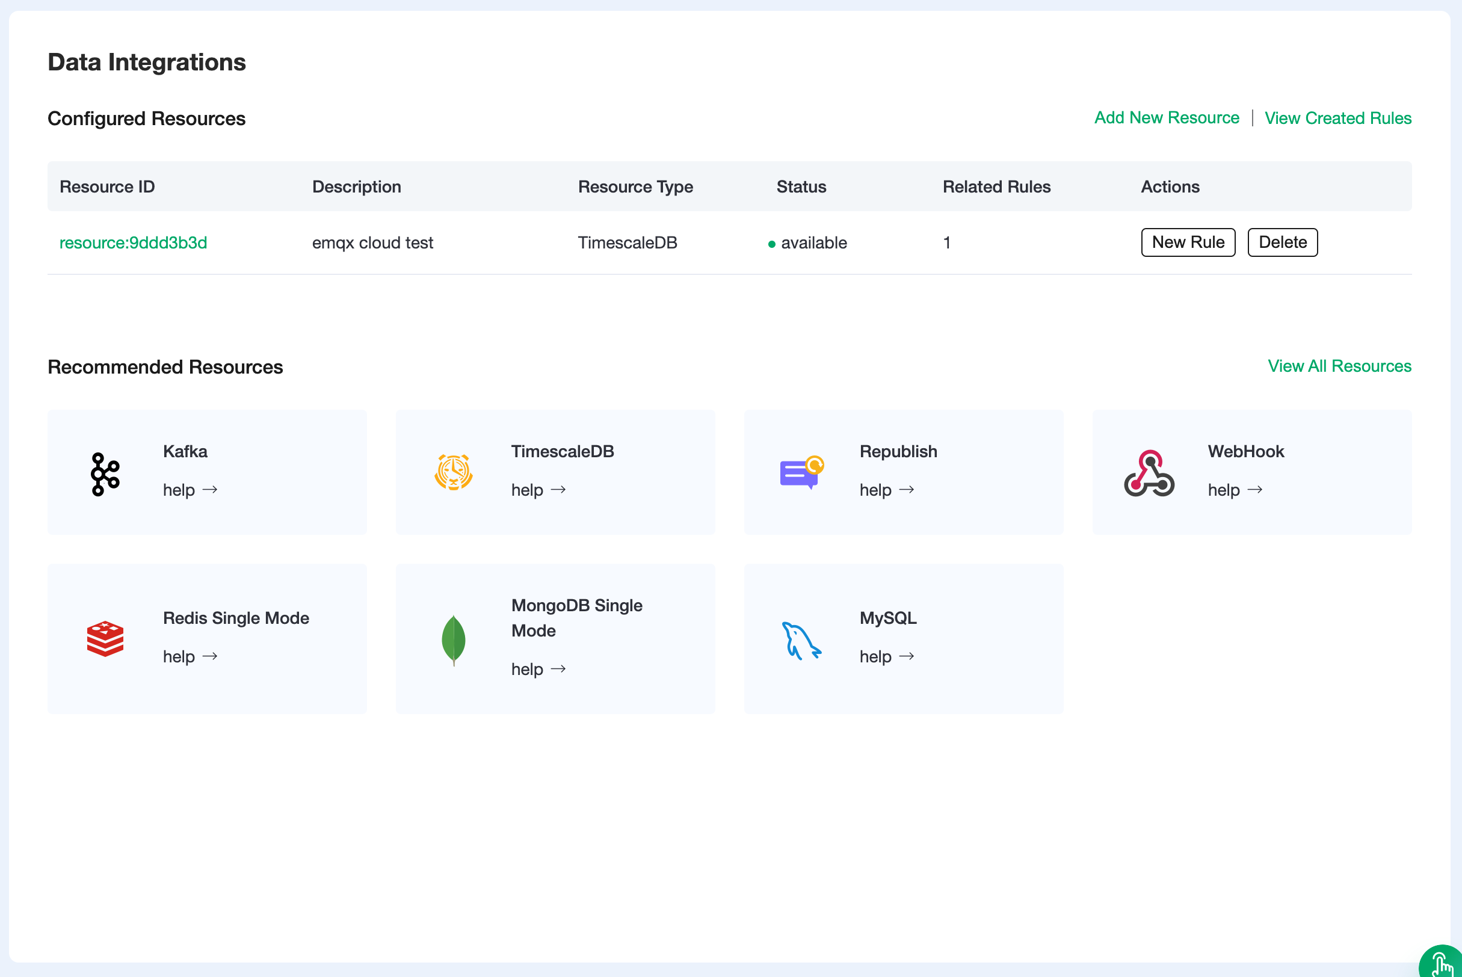Image resolution: width=1462 pixels, height=977 pixels.
Task: Delete the emqx cloud test resource
Action: click(x=1283, y=242)
